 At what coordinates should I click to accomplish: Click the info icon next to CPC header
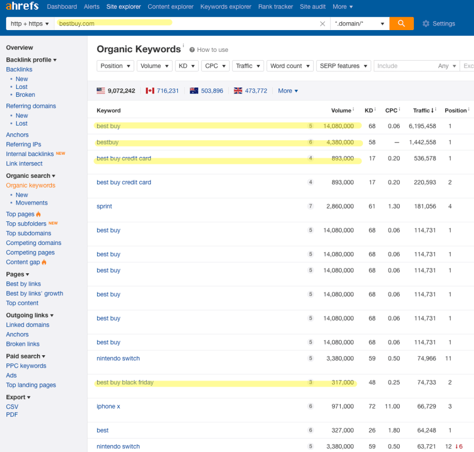pyautogui.click(x=399, y=109)
